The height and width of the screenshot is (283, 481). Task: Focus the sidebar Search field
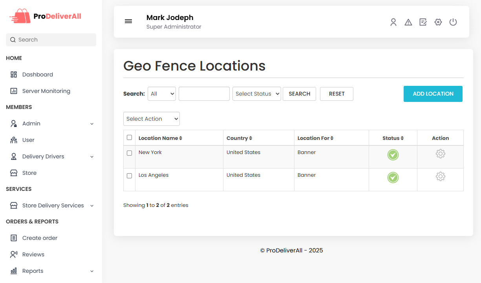51,40
